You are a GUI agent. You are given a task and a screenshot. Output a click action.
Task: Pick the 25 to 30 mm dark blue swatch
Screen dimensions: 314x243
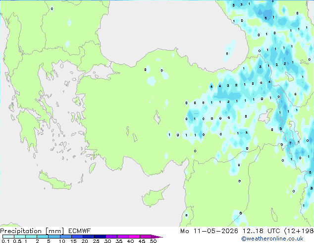coord(100,237)
